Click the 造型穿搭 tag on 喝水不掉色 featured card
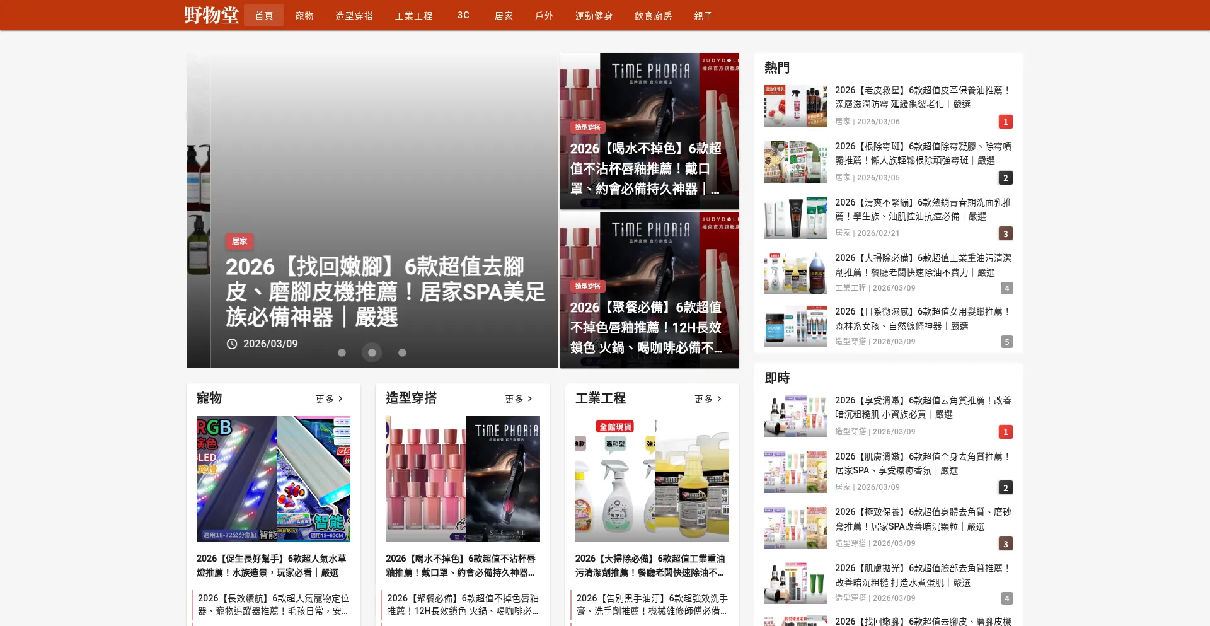The image size is (1210, 626). 587,127
